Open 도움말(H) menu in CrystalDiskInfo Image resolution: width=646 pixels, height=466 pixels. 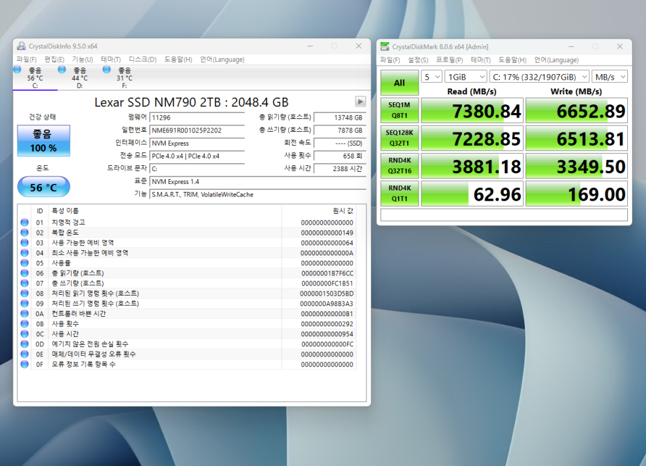coord(178,60)
